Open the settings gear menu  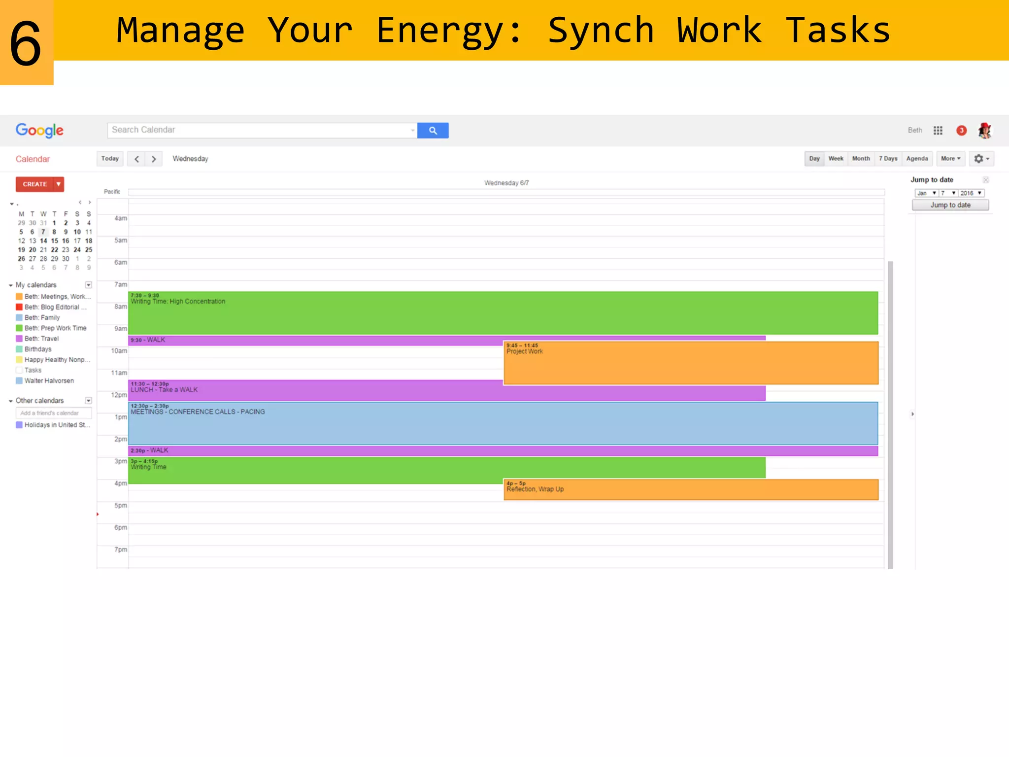(981, 159)
